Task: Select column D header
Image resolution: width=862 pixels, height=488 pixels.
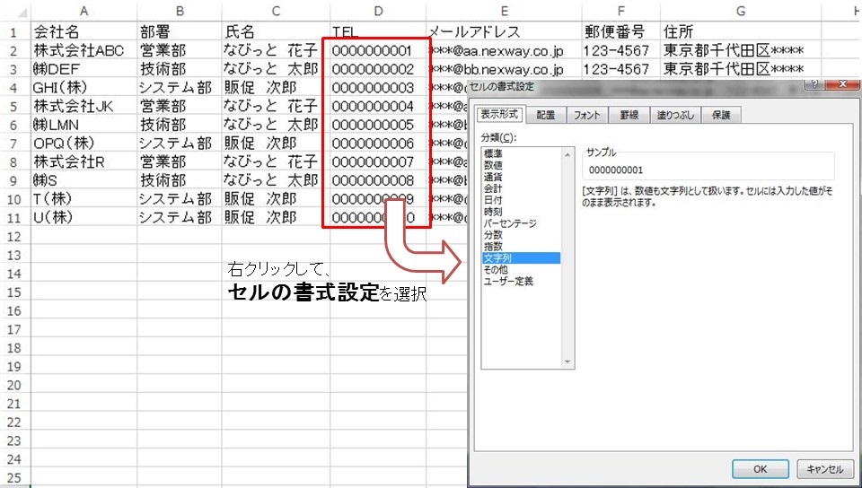Action: (x=377, y=10)
